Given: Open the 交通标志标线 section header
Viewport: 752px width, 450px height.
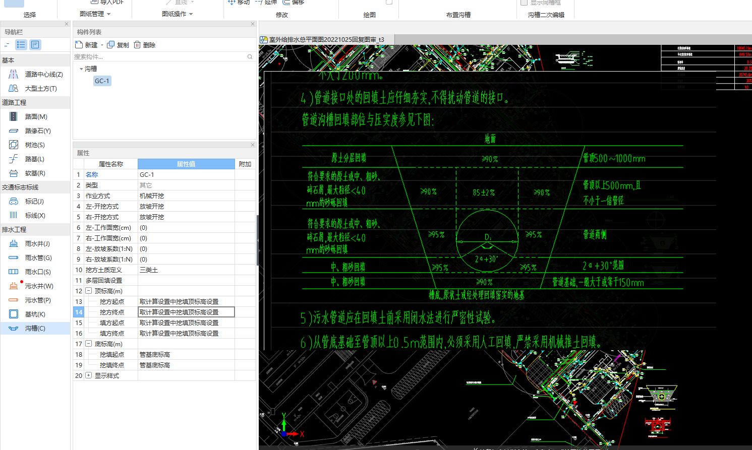Looking at the screenshot, I should (35, 187).
